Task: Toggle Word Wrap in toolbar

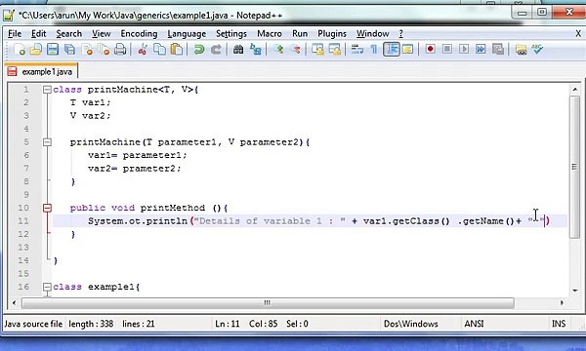Action: pyautogui.click(x=357, y=49)
